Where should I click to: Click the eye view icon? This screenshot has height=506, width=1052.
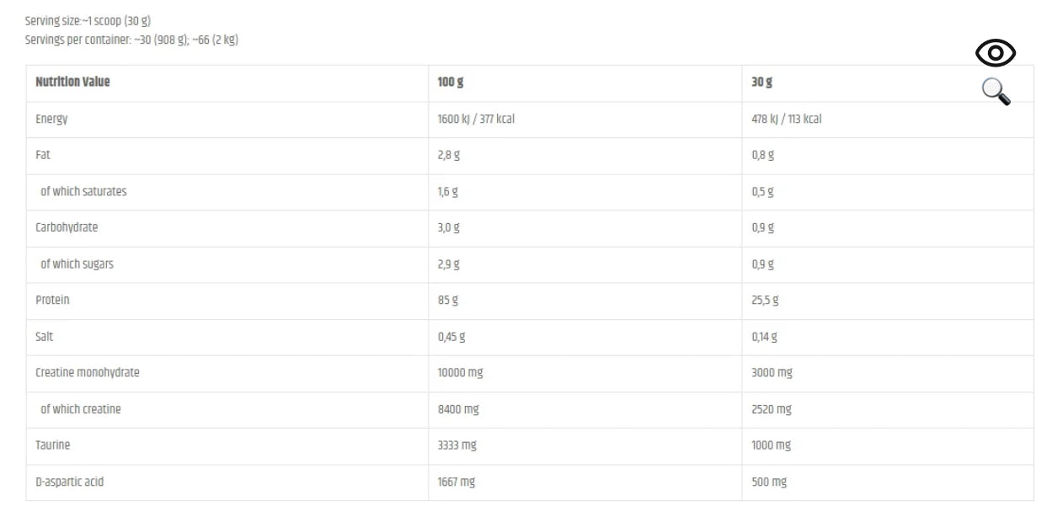click(x=996, y=54)
